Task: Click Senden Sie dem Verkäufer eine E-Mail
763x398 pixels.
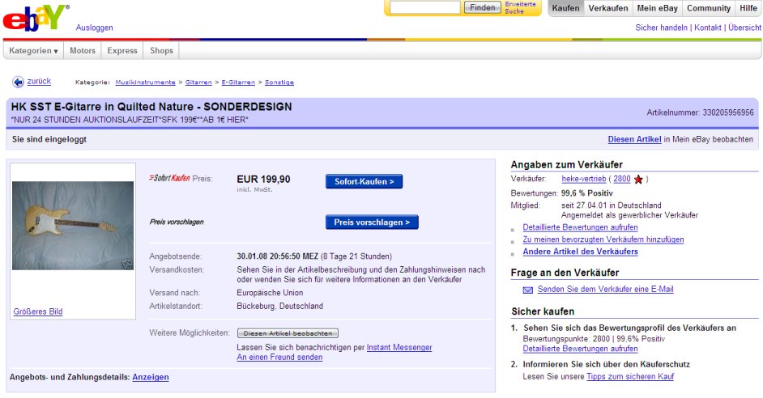Action: (605, 289)
